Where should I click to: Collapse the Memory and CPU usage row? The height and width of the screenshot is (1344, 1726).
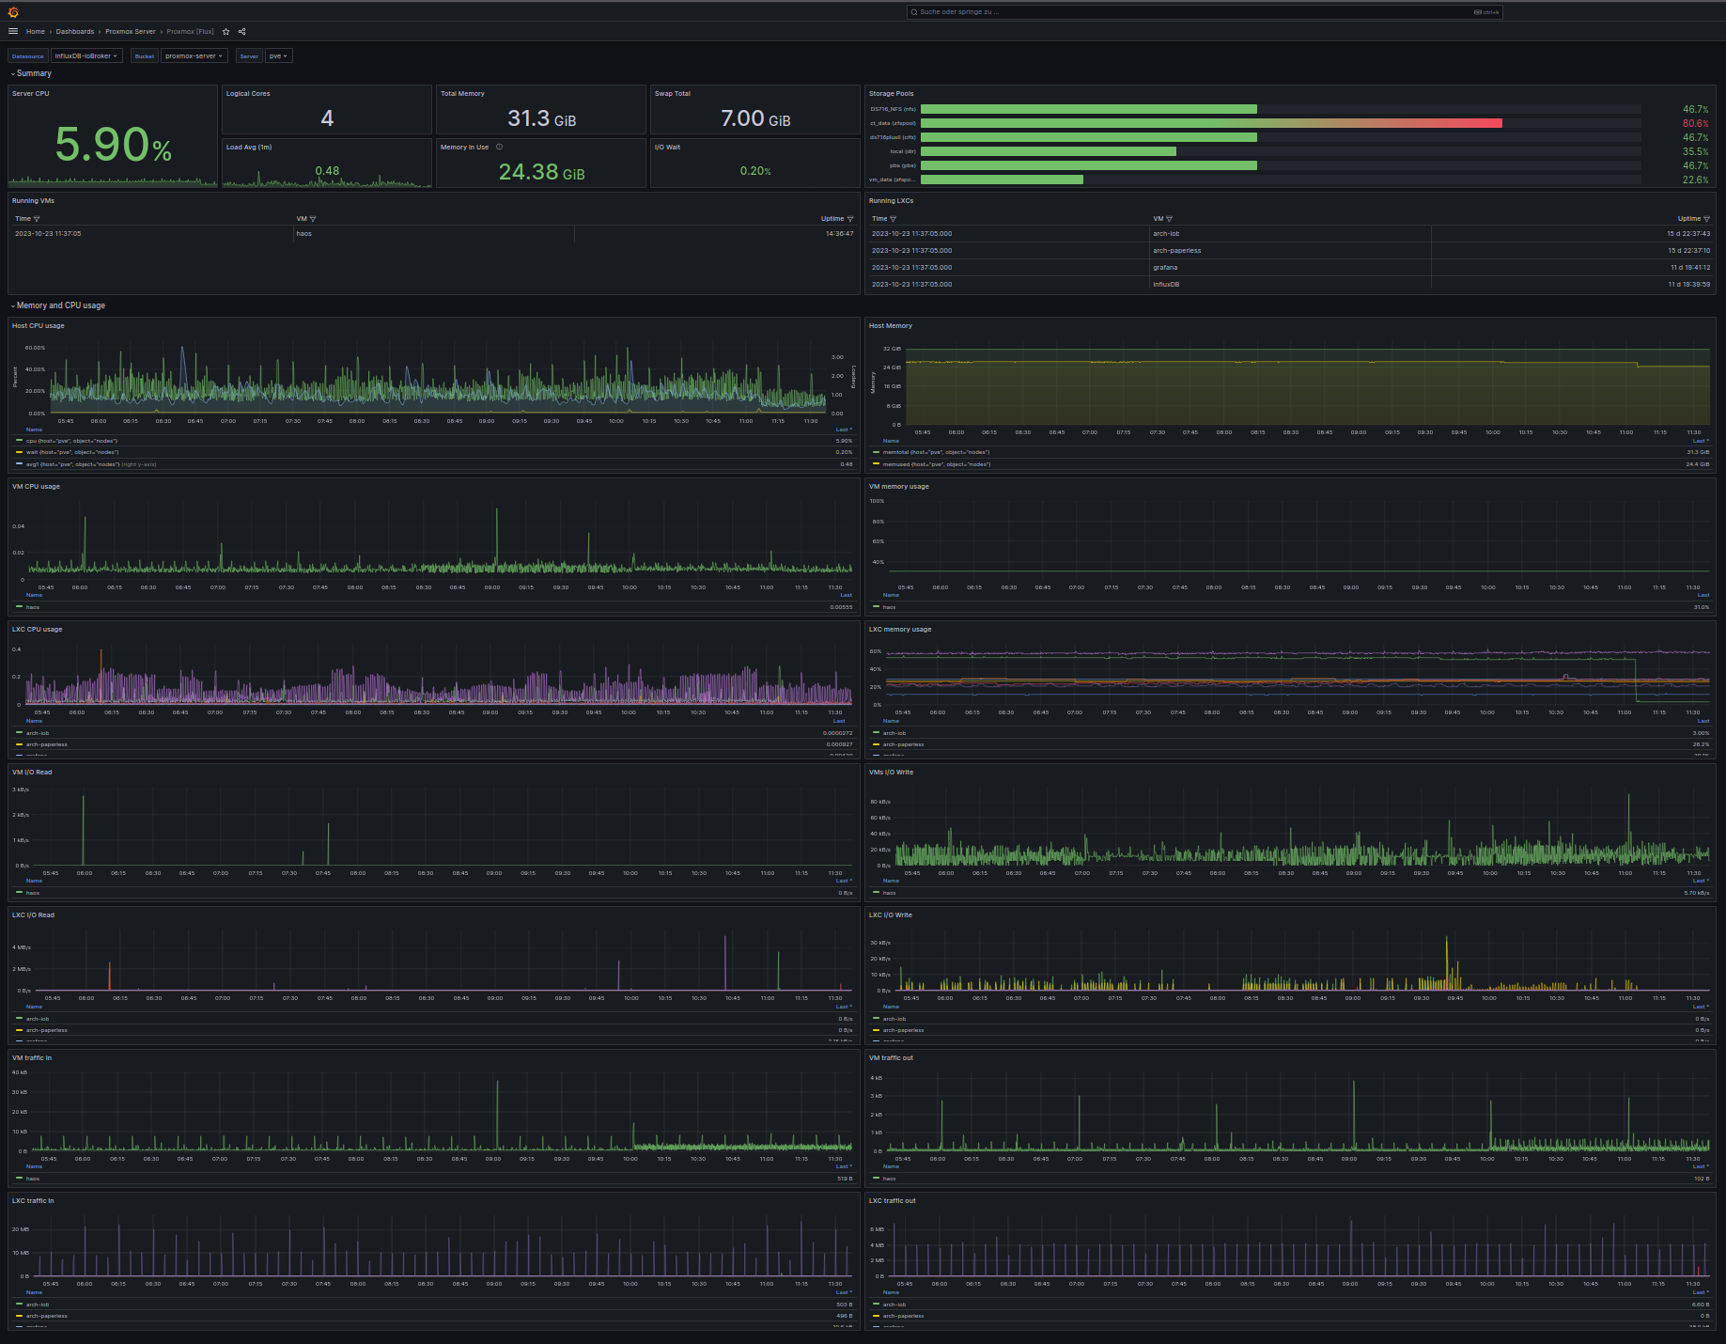pos(58,305)
